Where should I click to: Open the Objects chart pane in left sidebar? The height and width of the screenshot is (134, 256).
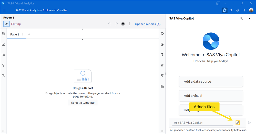(x=3, y=44)
